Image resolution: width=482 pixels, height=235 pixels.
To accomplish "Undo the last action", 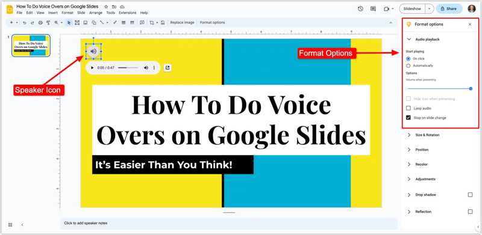I will (25, 23).
